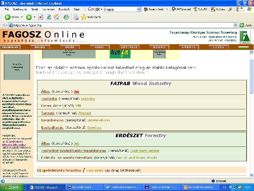Screen dimensions: 254x191
Task: Open the History clock icon
Action: click(66, 17)
